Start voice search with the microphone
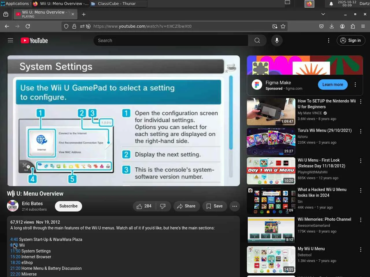This screenshot has height=277, width=370. [x=277, y=40]
